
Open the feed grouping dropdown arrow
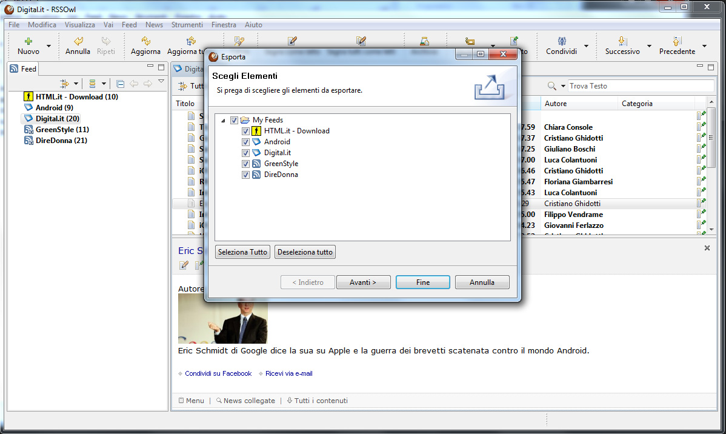104,84
